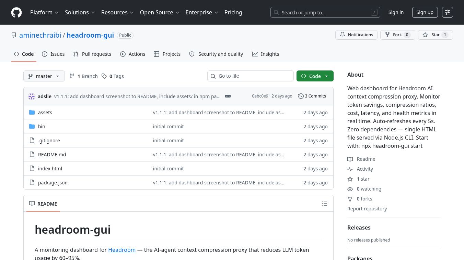This screenshot has width=464, height=260.
Task: Open the 3 Commits history link
Action: tap(312, 96)
